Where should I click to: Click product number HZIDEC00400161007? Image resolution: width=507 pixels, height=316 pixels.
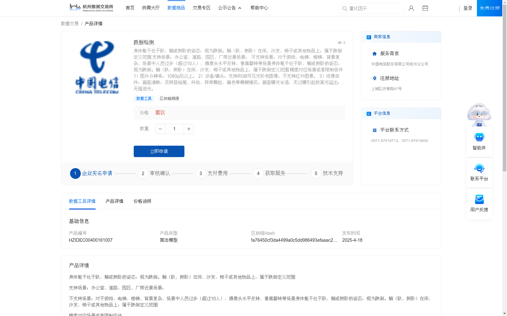[91, 240]
